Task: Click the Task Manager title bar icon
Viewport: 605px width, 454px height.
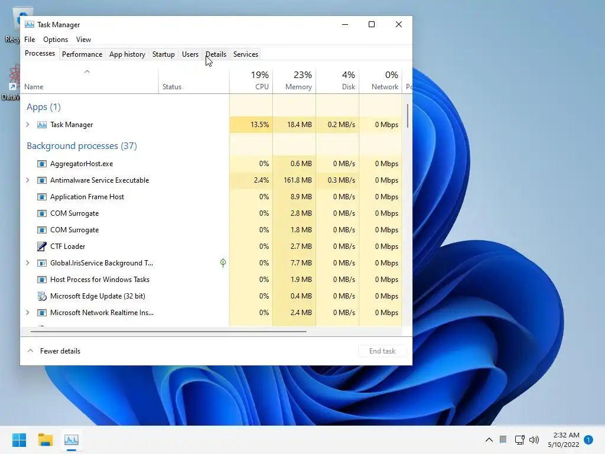Action: 30,24
